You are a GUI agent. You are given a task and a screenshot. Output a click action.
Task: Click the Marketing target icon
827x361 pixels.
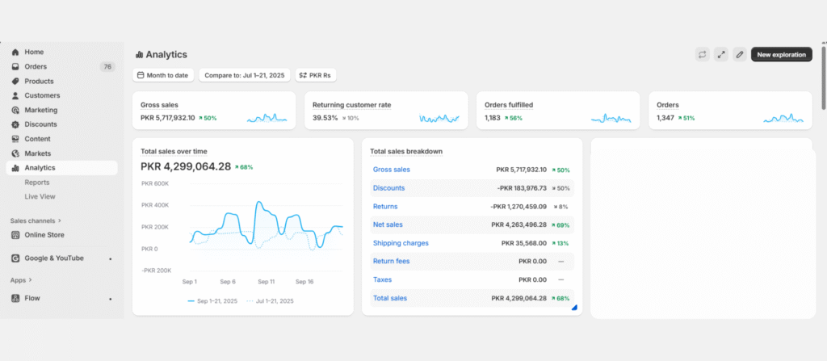[15, 110]
